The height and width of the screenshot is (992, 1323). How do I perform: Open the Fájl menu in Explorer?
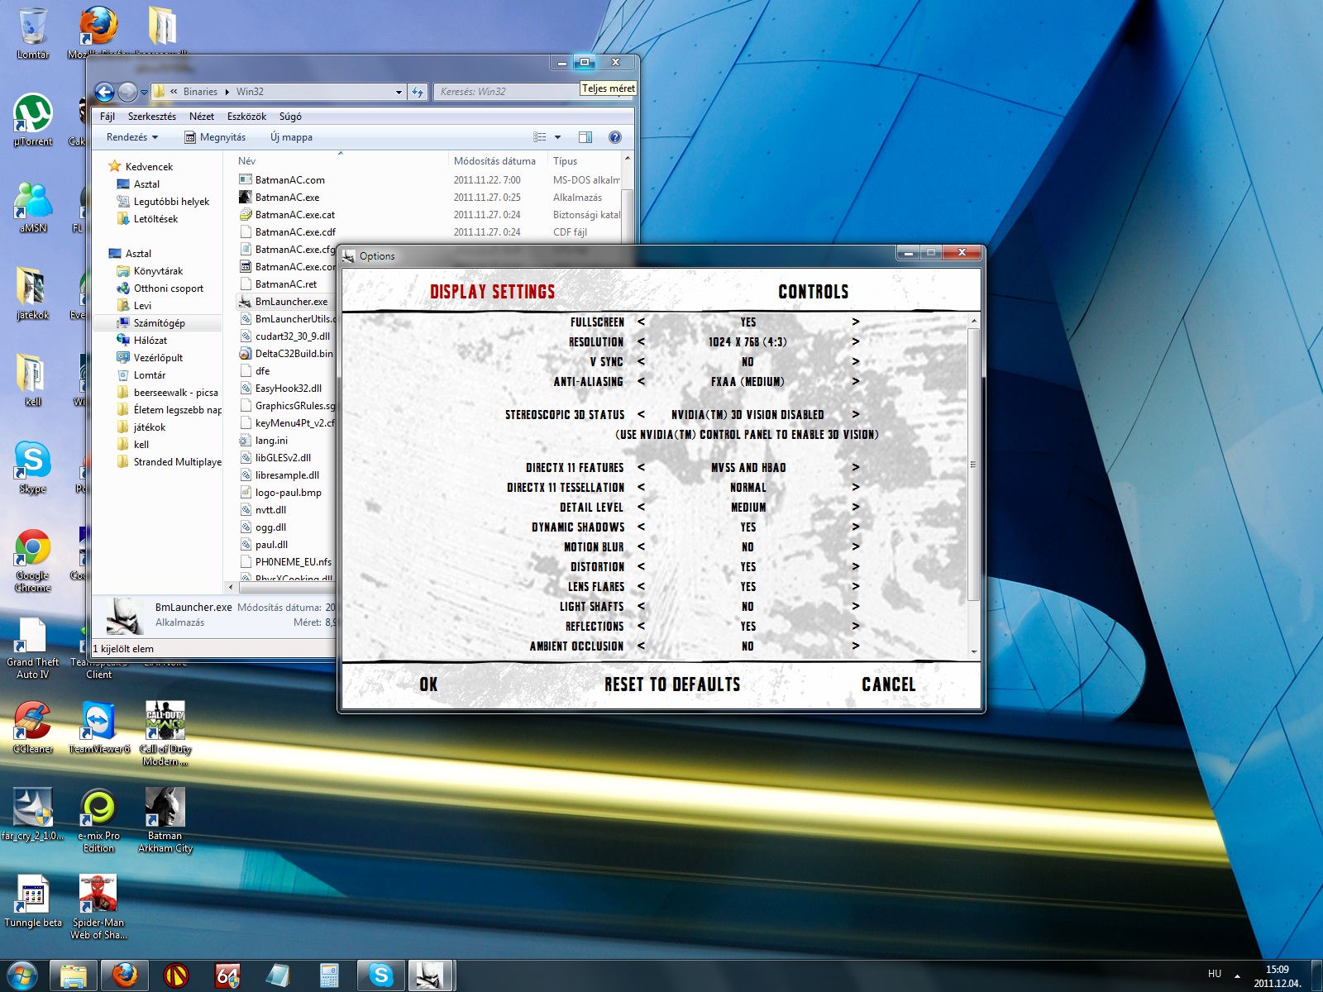[x=107, y=117]
